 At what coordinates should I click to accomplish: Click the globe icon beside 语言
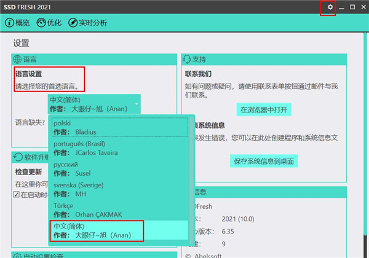[x=17, y=60]
